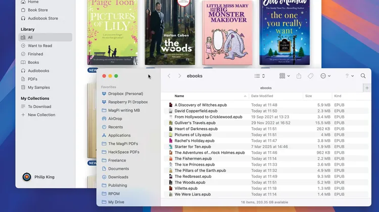Open Finder group-by grid dropdown
The height and width of the screenshot is (212, 379).
[x=284, y=76]
